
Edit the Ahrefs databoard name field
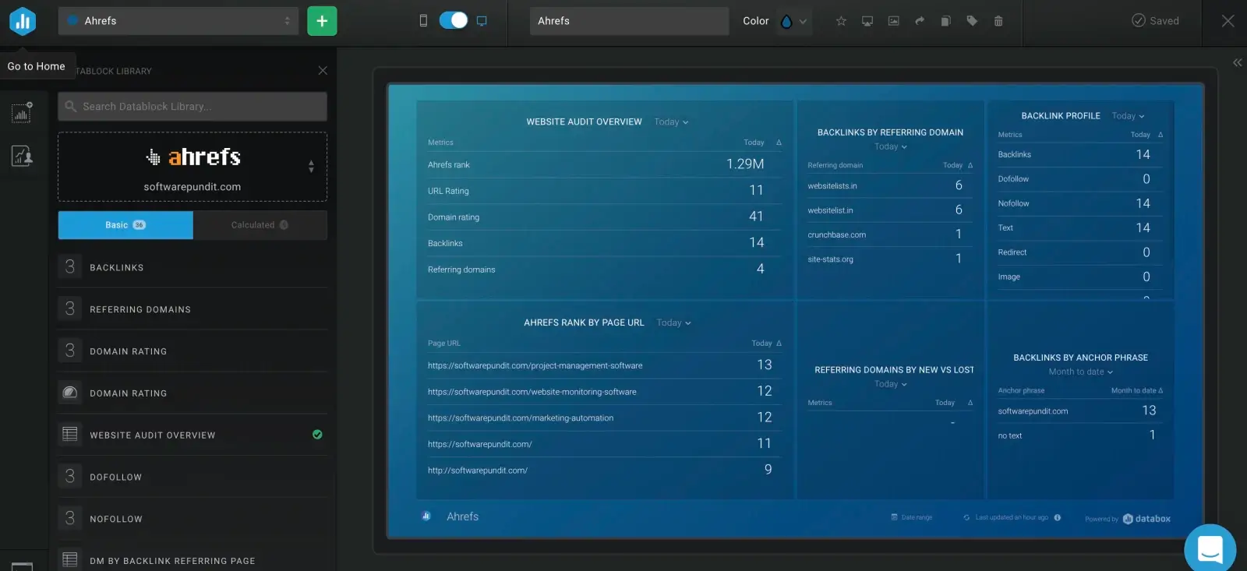pyautogui.click(x=629, y=21)
